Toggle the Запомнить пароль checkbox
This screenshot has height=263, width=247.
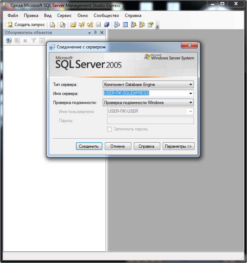tap(109, 129)
